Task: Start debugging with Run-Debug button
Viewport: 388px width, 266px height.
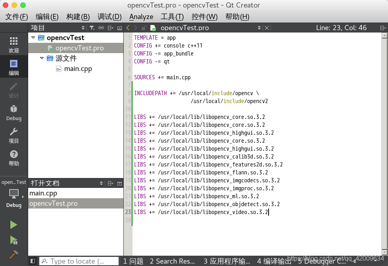Action: [13, 240]
